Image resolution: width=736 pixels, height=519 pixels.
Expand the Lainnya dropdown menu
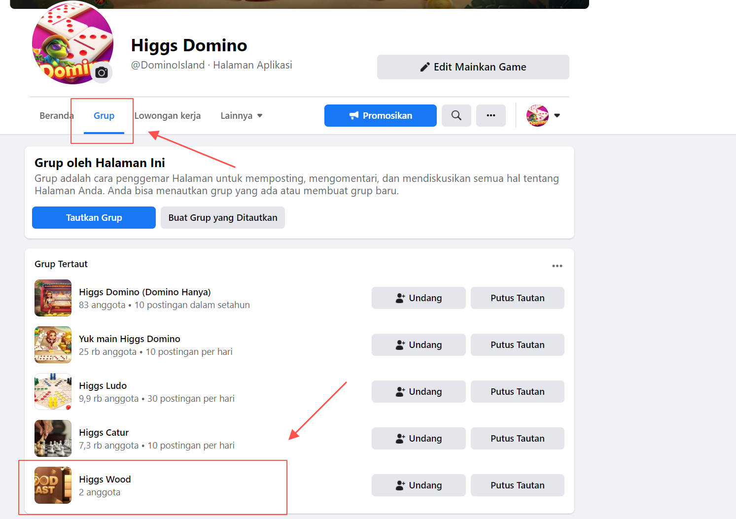tap(242, 116)
